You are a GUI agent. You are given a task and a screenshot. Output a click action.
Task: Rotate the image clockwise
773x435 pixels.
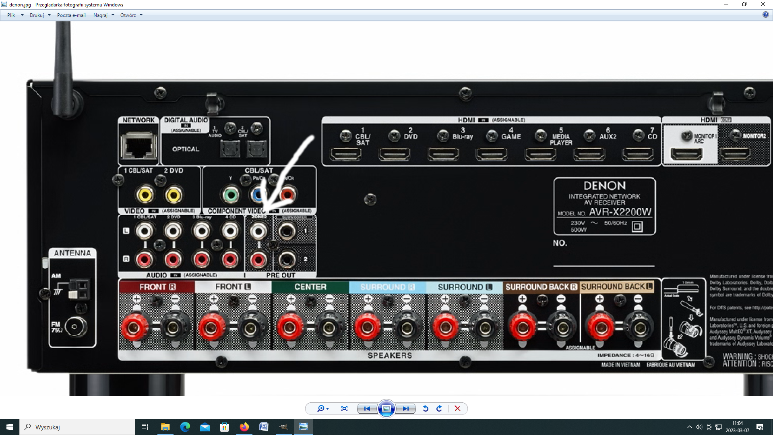439,408
